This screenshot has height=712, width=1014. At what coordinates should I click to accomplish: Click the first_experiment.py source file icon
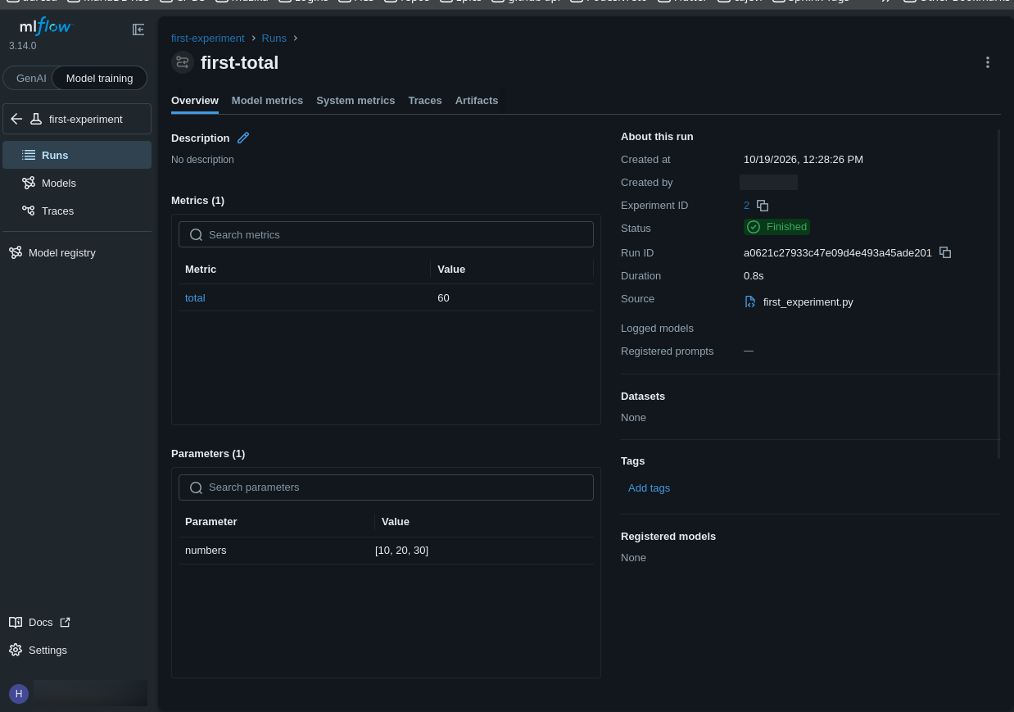click(x=749, y=302)
